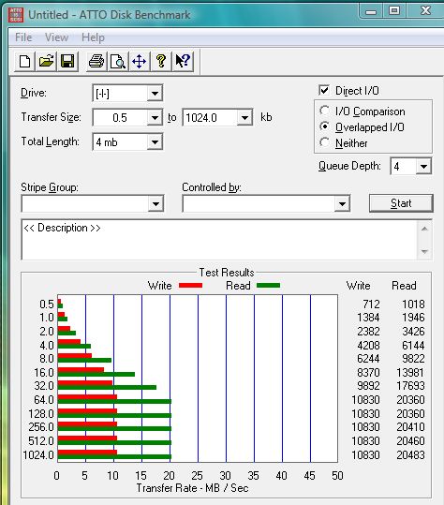Click the 64.0 transfer size row label
The width and height of the screenshot is (444, 505).
pos(44,400)
